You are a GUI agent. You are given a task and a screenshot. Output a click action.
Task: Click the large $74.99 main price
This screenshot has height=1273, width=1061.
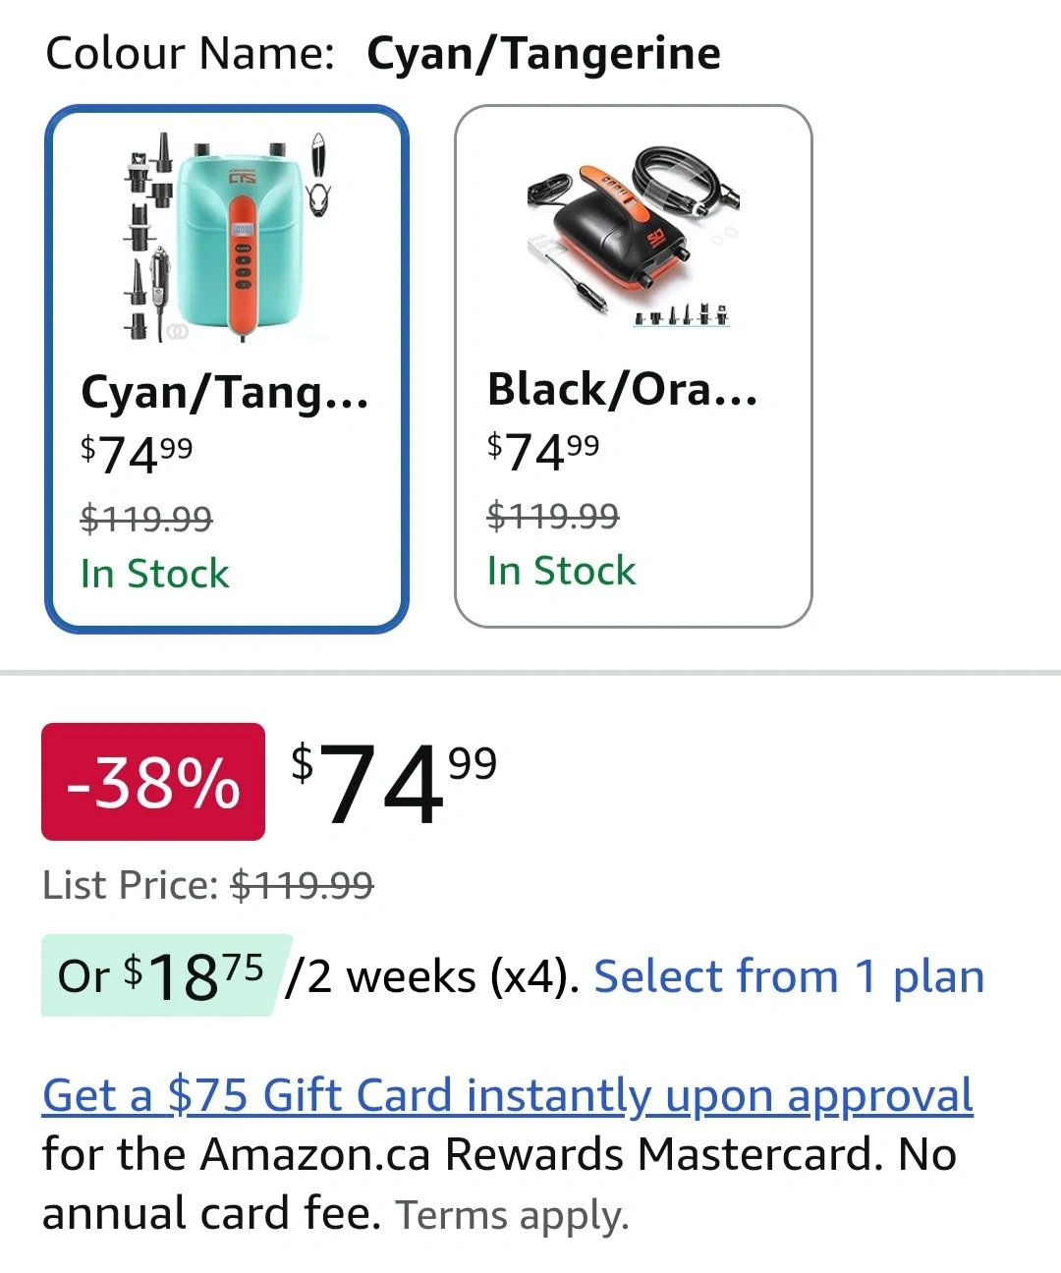[394, 782]
